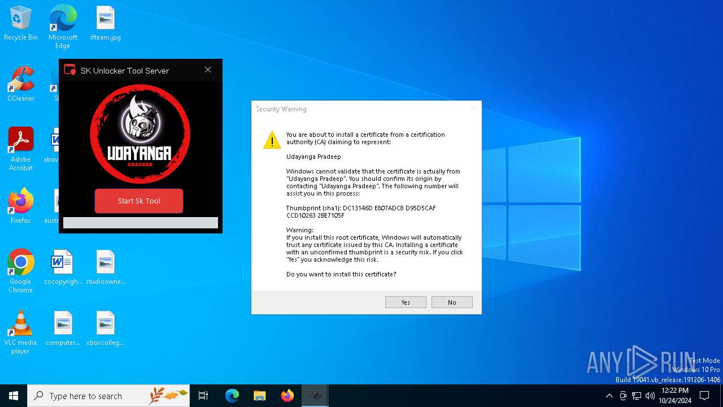Viewport: 723px width, 407px height.
Task: Show hidden system tray icons
Action: 609,396
